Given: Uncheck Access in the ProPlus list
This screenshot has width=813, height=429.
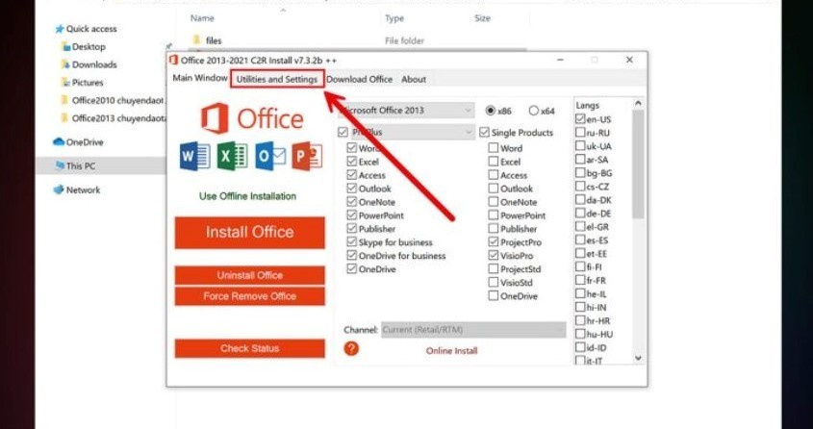Looking at the screenshot, I should (351, 175).
